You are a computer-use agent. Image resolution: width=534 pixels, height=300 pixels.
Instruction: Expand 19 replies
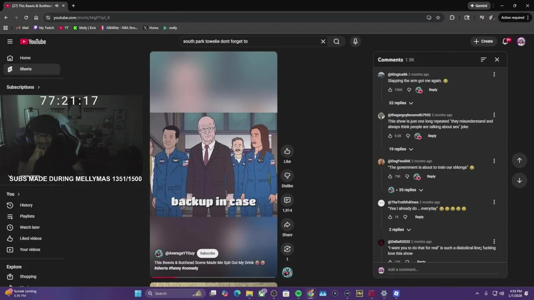[x=401, y=149]
